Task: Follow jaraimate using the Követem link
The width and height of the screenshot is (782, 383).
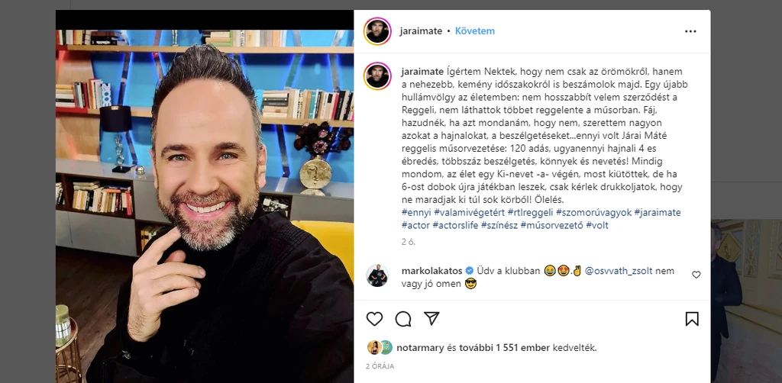Action: (475, 31)
